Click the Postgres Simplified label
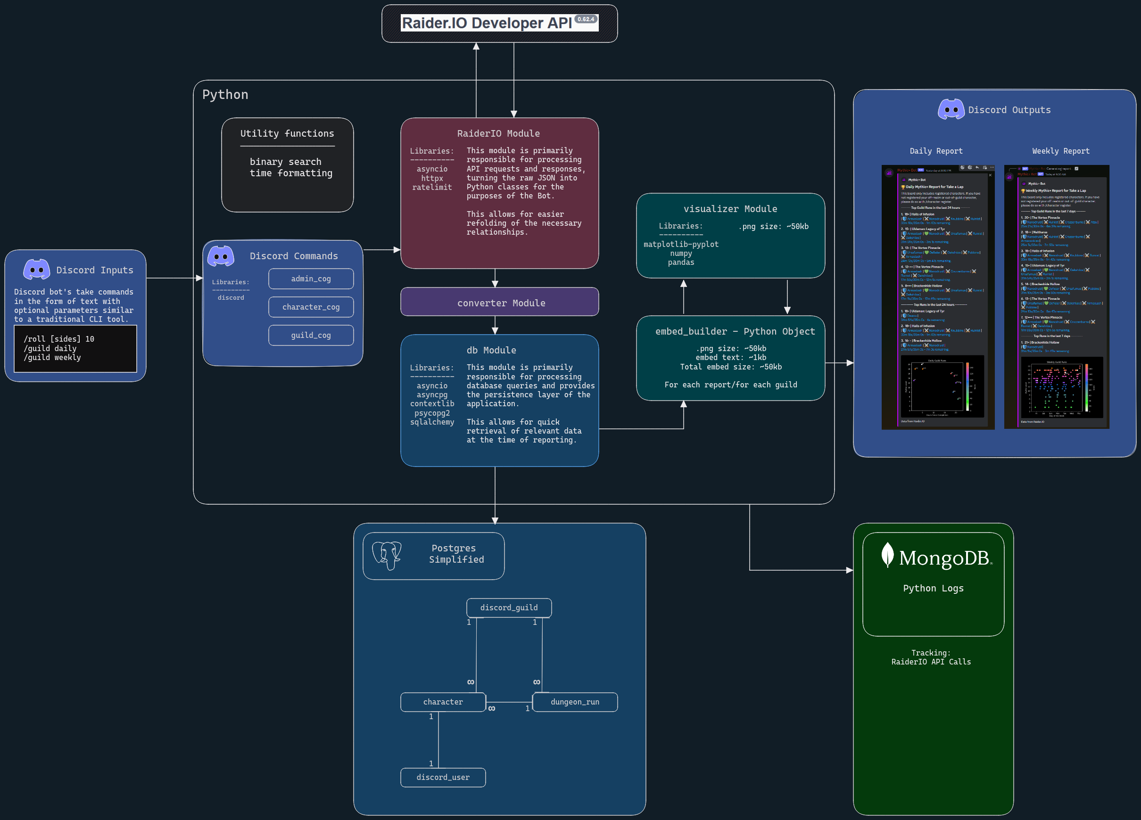1141x820 pixels. [456, 554]
